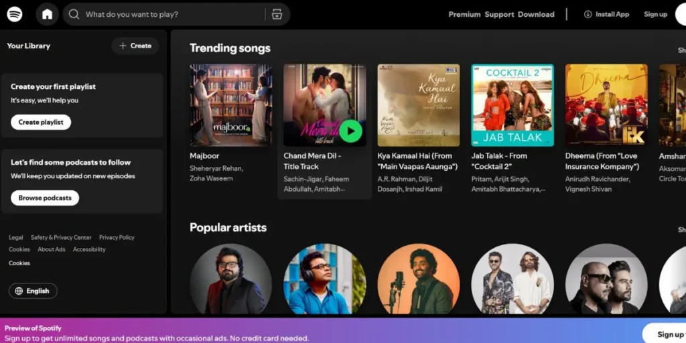686x343 pixels.
Task: Open the Trending songs heading
Action: (x=230, y=48)
